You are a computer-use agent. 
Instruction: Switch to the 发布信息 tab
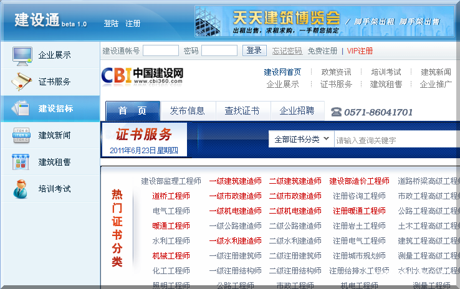tap(187, 111)
